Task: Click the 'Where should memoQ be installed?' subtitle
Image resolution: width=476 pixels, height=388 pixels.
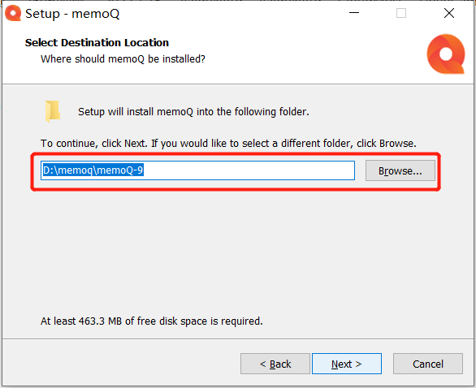Action: point(123,59)
